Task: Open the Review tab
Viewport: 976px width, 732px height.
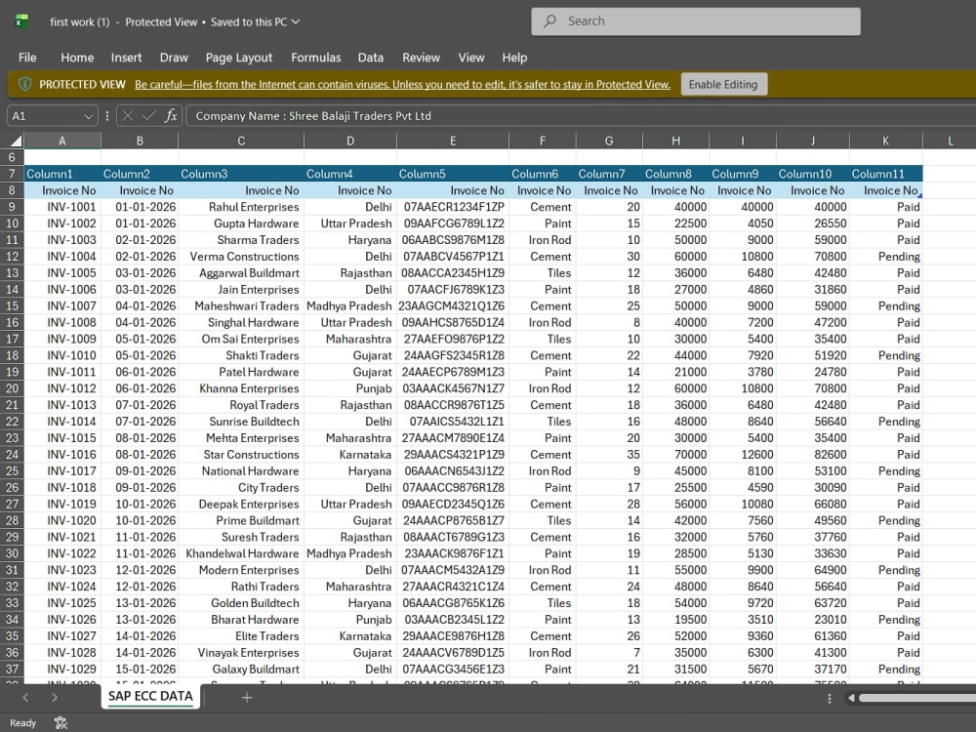Action: click(x=421, y=58)
